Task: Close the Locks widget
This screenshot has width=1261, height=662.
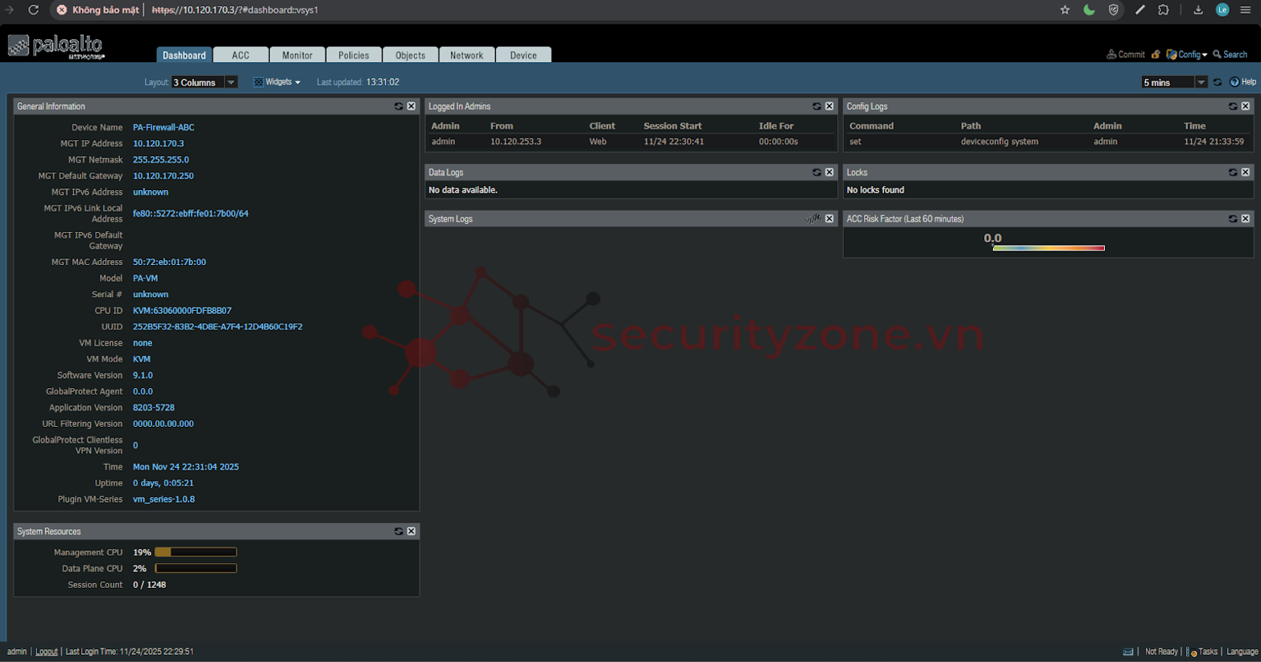Action: point(1246,172)
